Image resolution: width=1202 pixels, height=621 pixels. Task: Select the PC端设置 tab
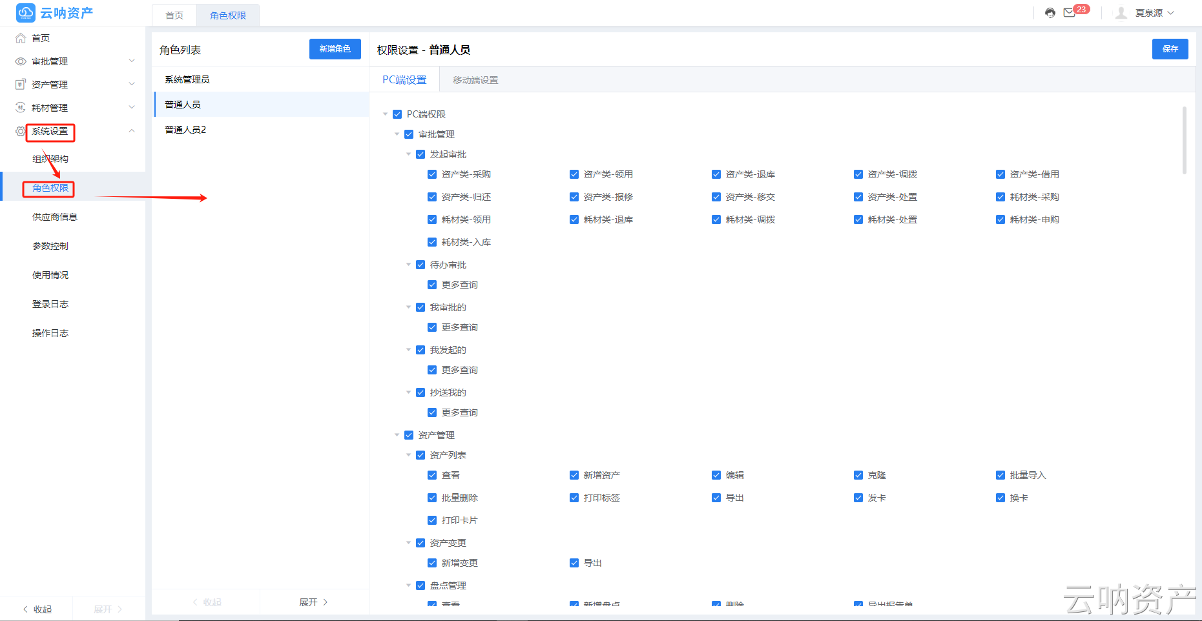(404, 80)
